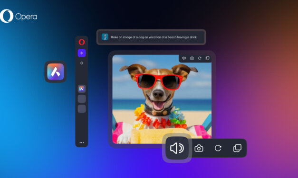
Task: Open the generated dog with sunglasses image
Action: click(162, 99)
